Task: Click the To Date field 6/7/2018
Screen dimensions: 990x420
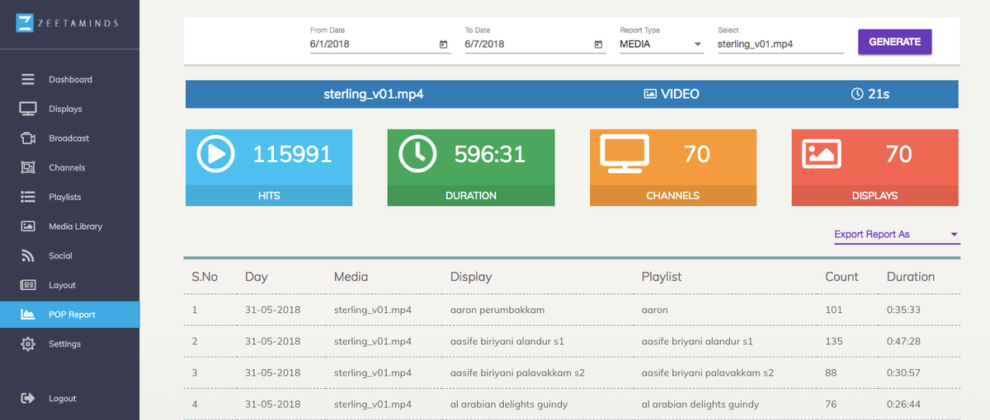Action: [535, 44]
